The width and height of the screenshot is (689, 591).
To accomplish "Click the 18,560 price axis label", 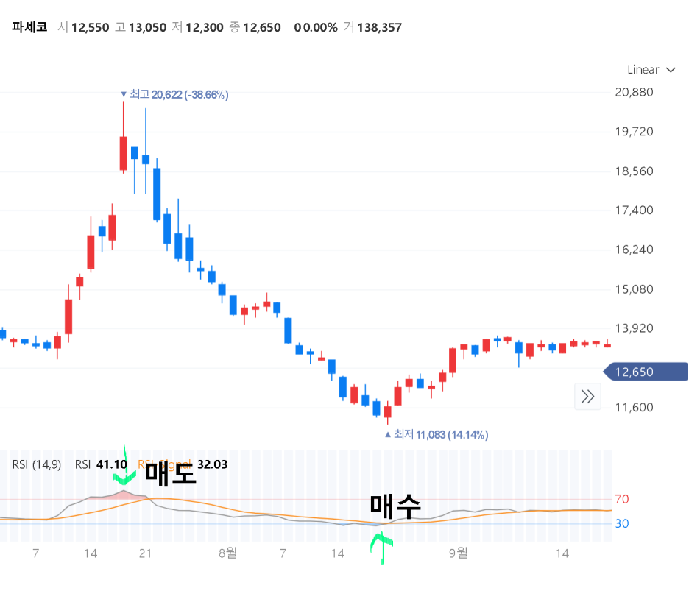I will click(634, 171).
